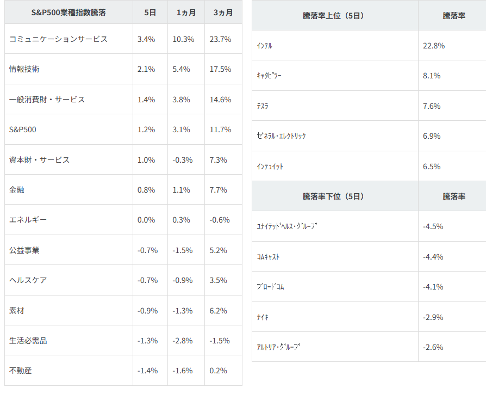Click the 騰落率上位（5日） table header
486x394 pixels.
coord(333,16)
